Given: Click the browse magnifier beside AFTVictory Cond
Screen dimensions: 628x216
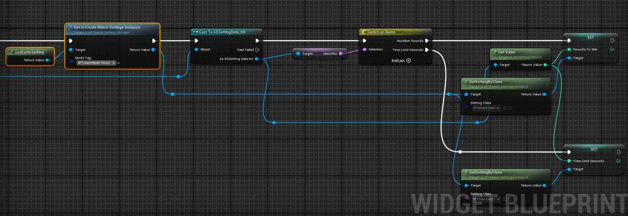Looking at the screenshot, I should 510,108.
